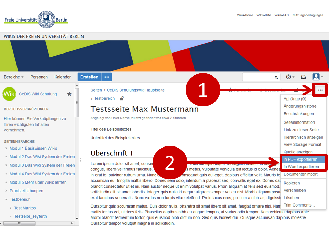
Task: Open the Personen link
Action: click(x=39, y=77)
